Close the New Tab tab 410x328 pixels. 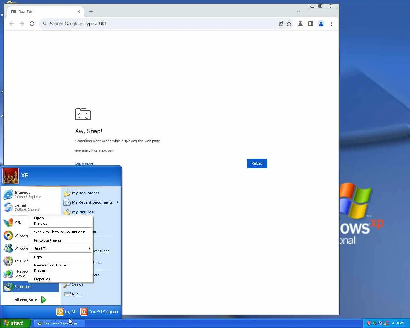tap(79, 12)
